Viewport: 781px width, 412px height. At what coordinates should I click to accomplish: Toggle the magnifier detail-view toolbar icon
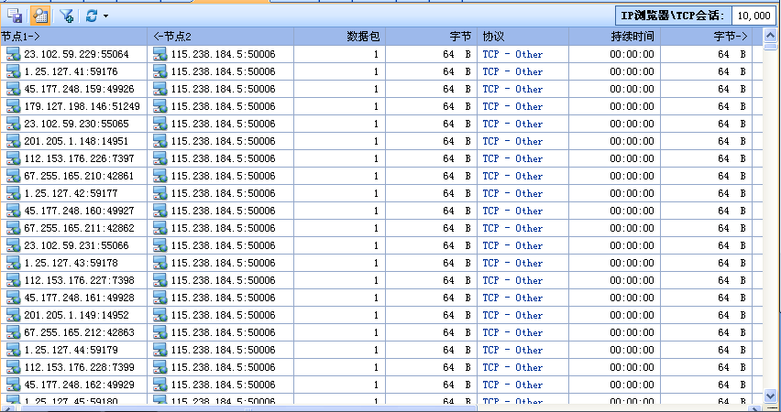39,16
